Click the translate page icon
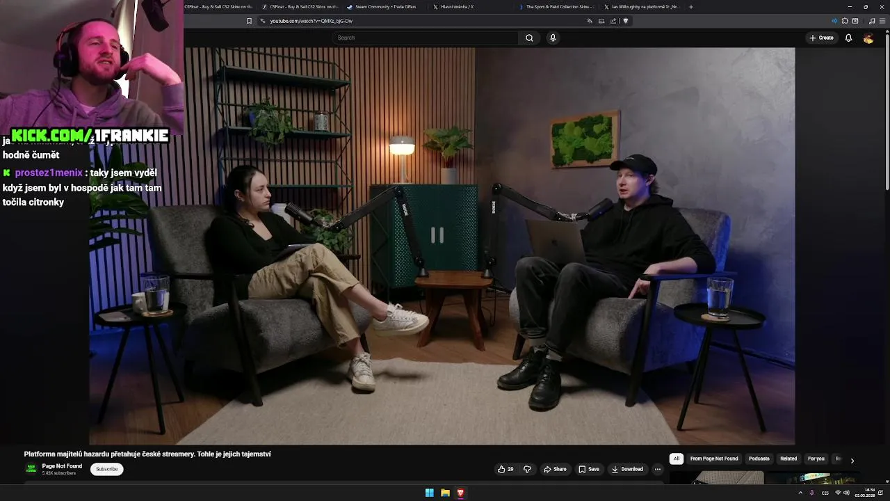This screenshot has height=501, width=890. pyautogui.click(x=590, y=21)
